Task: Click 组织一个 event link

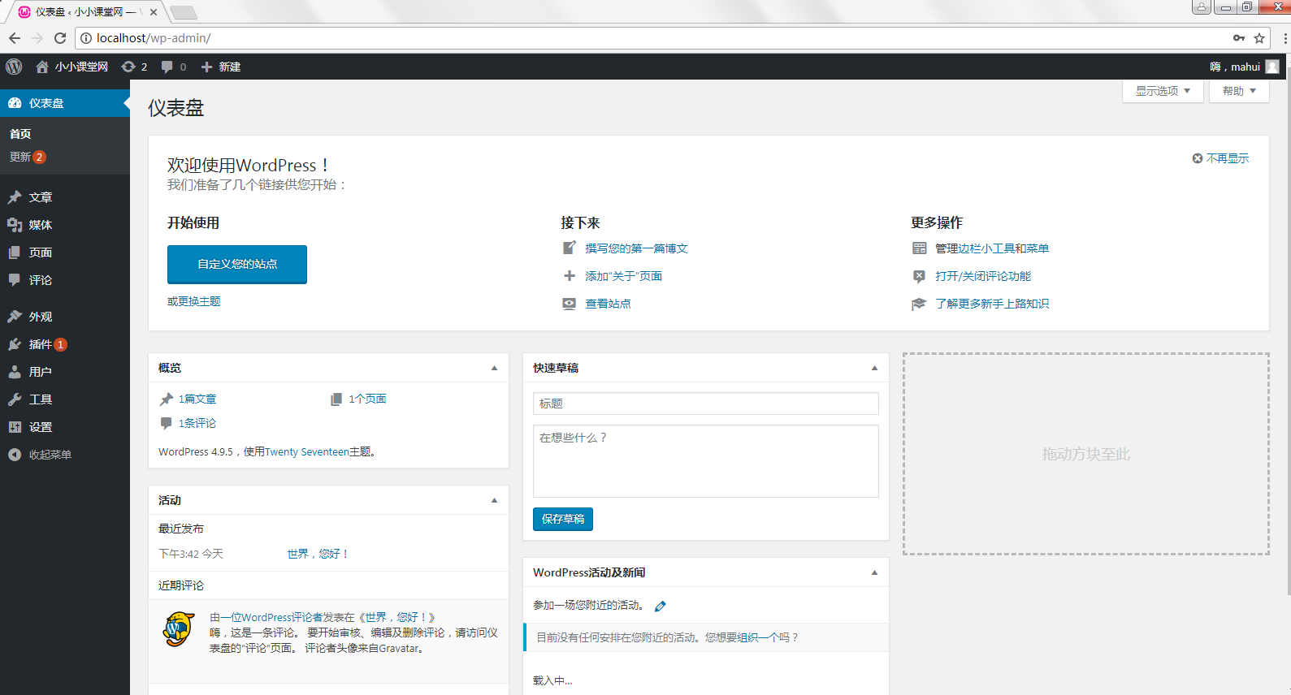Action: point(758,637)
